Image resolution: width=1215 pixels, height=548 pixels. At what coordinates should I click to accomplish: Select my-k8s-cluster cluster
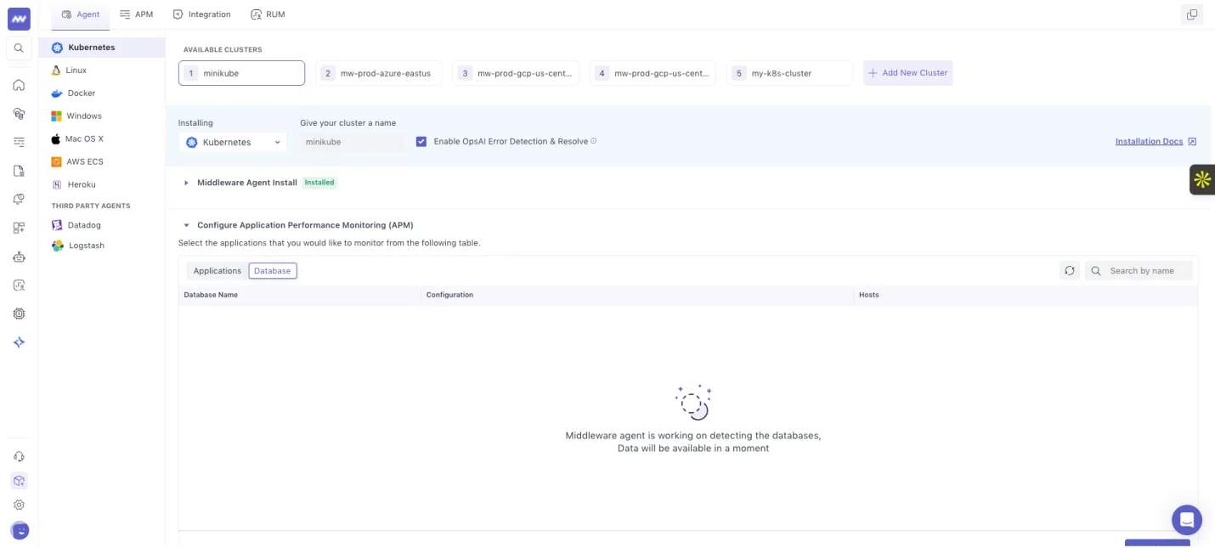click(x=790, y=73)
